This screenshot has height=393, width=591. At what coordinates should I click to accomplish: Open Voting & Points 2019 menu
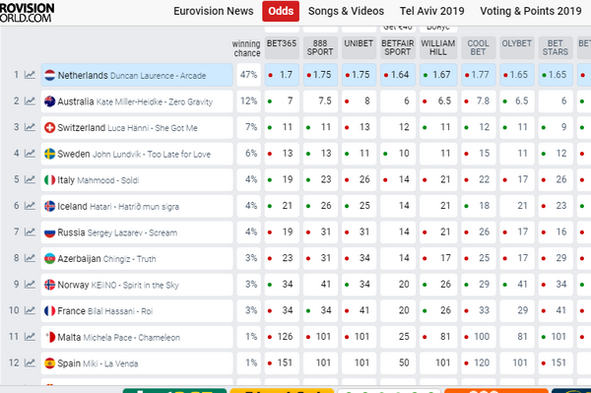tap(531, 11)
